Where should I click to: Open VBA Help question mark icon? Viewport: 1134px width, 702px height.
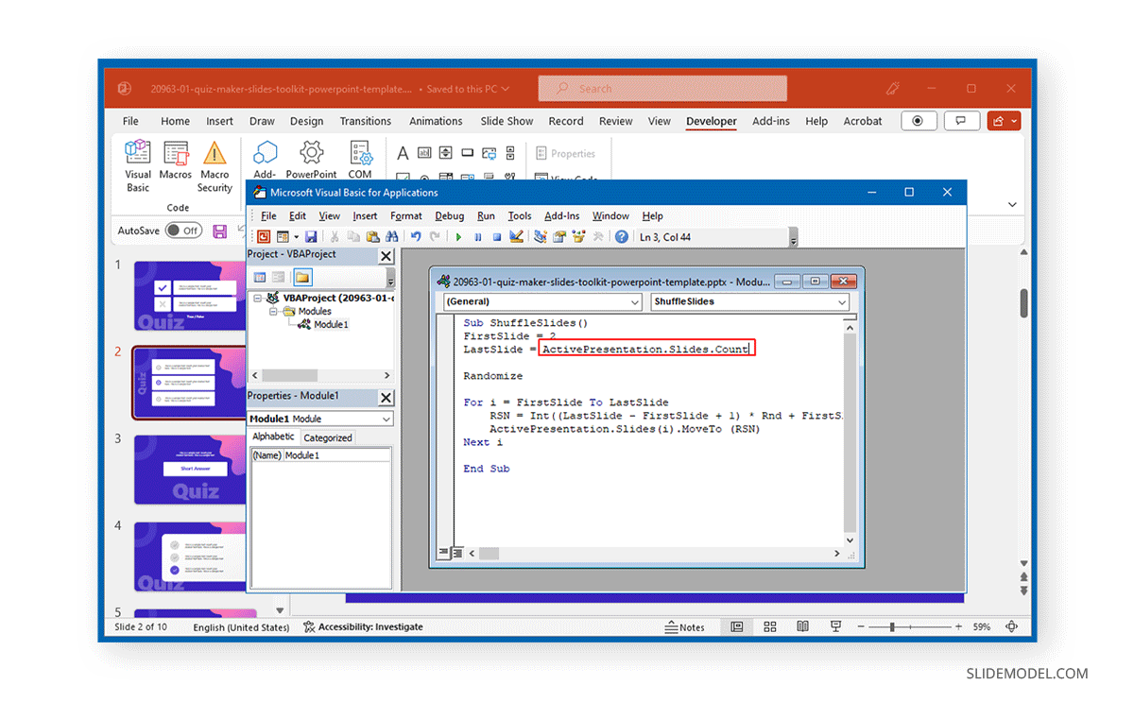click(x=622, y=237)
